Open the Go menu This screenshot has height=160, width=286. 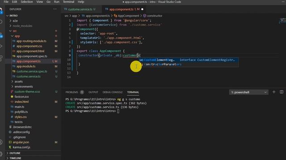click(x=48, y=2)
